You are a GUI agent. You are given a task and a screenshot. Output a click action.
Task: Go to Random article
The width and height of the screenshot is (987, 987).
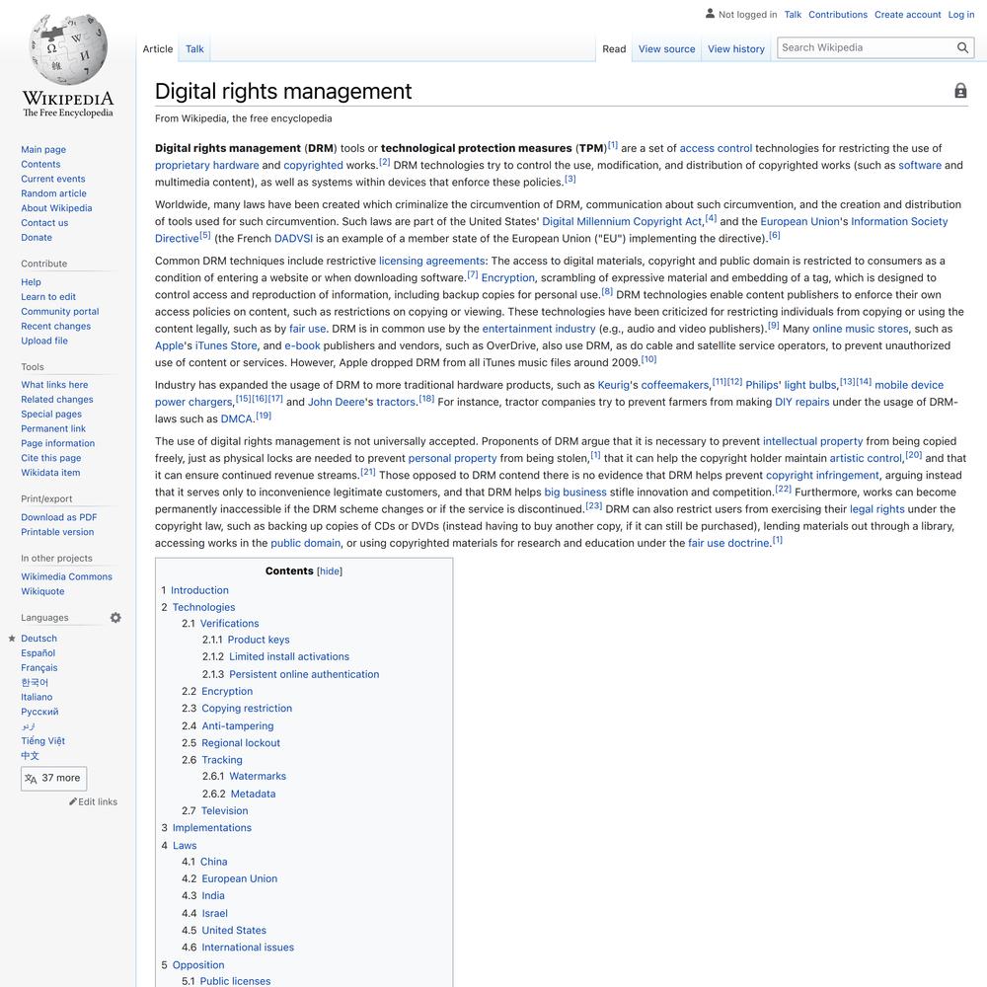[53, 193]
